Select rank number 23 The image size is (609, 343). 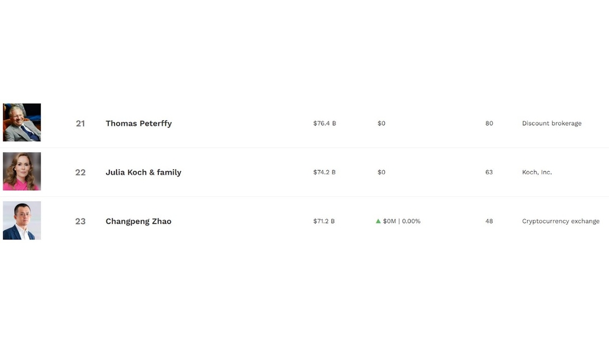click(x=80, y=221)
